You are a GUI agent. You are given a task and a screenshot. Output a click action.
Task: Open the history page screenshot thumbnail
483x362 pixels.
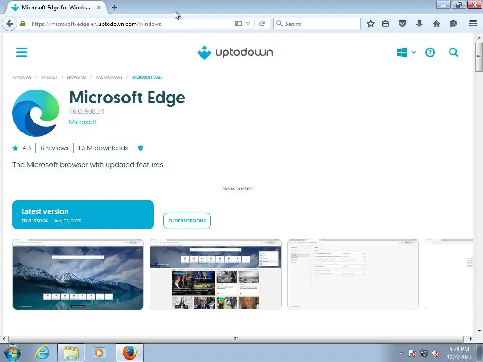tap(353, 274)
